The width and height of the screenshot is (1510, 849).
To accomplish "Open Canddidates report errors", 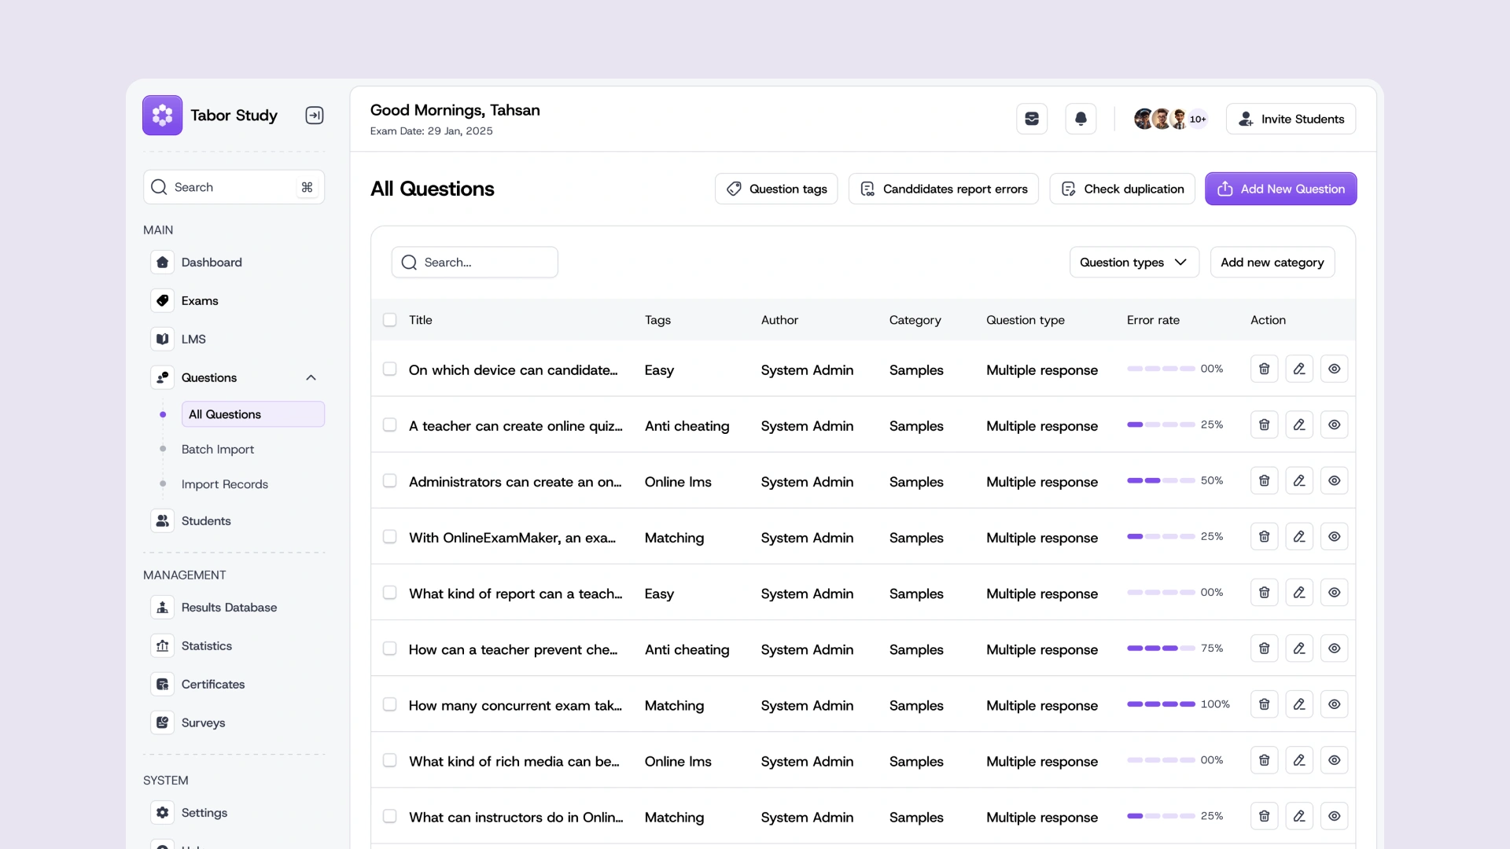I will click(943, 189).
